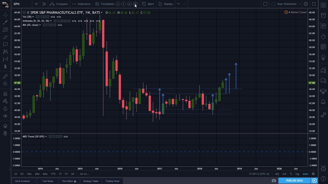Open the notifications bell panel

[x=323, y=102]
